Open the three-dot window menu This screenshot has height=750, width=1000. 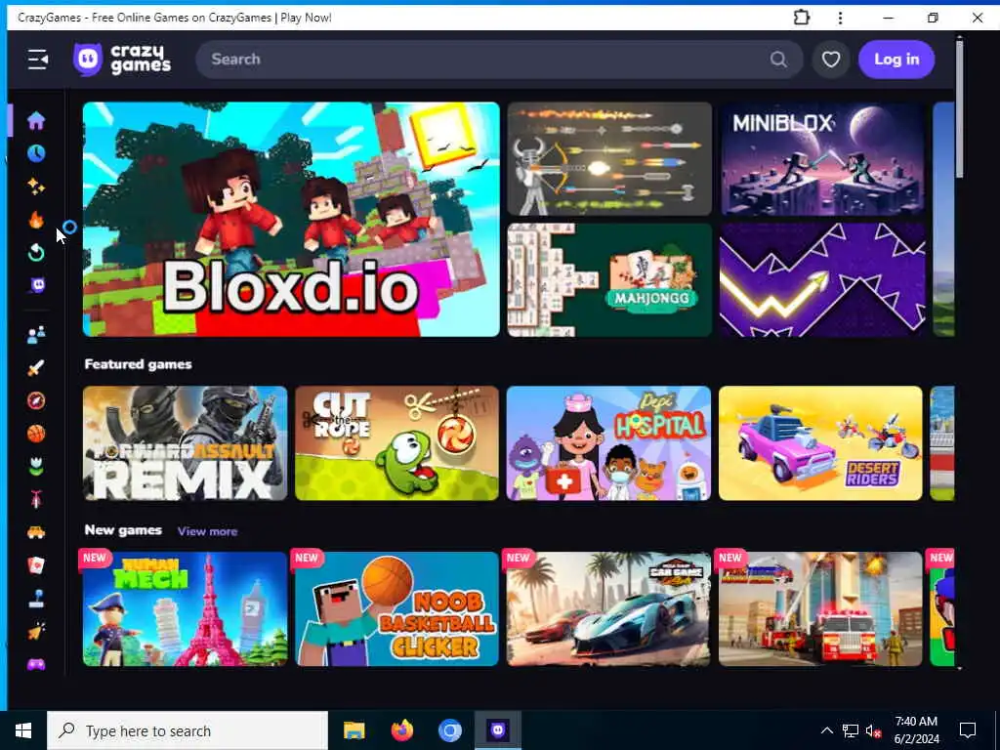point(840,18)
